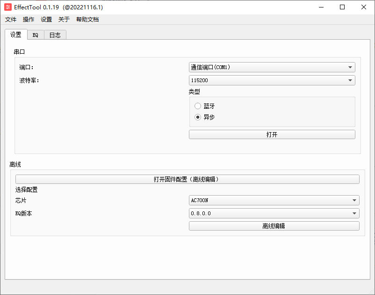The width and height of the screenshot is (375, 295).
Task: Switch to the 日志 tab
Action: 55,35
